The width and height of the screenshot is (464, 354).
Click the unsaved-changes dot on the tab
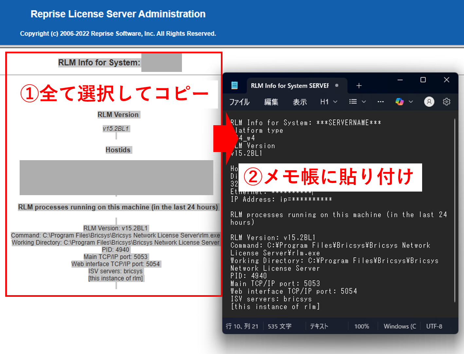tap(337, 86)
